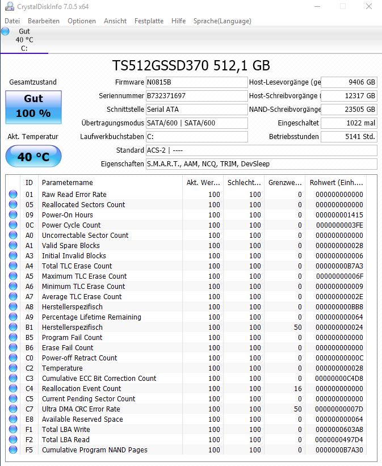Click the Standard field ACS-2
382x466 pixels.
261,150
